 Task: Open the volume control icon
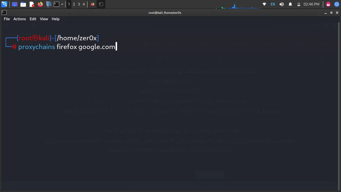pos(282,4)
